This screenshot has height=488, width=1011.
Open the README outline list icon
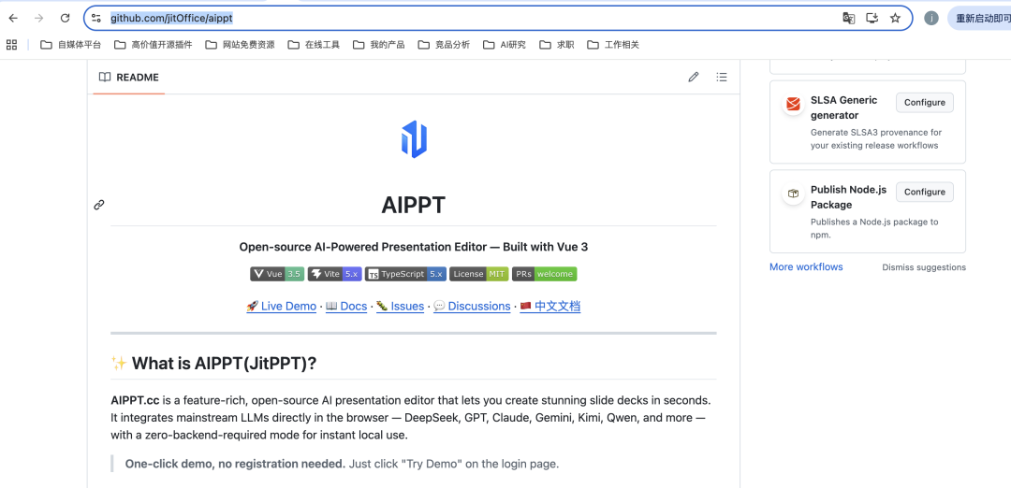(x=722, y=78)
